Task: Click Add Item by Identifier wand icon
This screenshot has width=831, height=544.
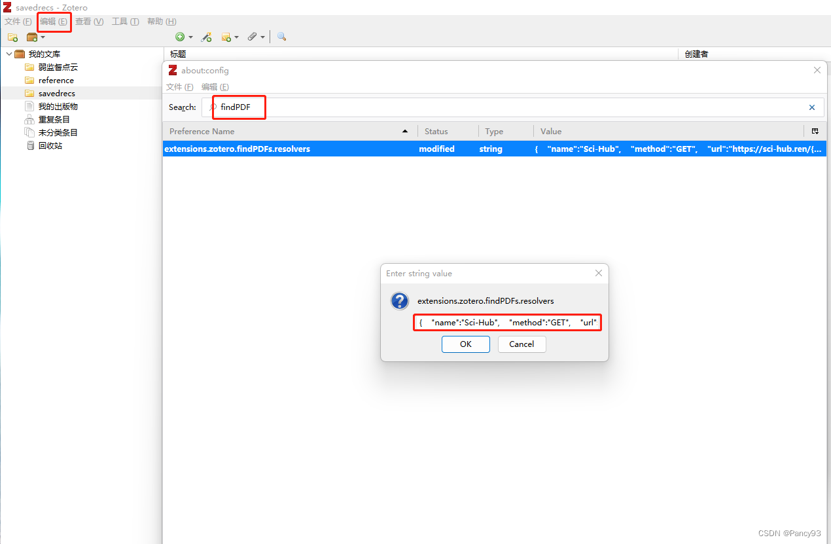Action: [x=206, y=37]
